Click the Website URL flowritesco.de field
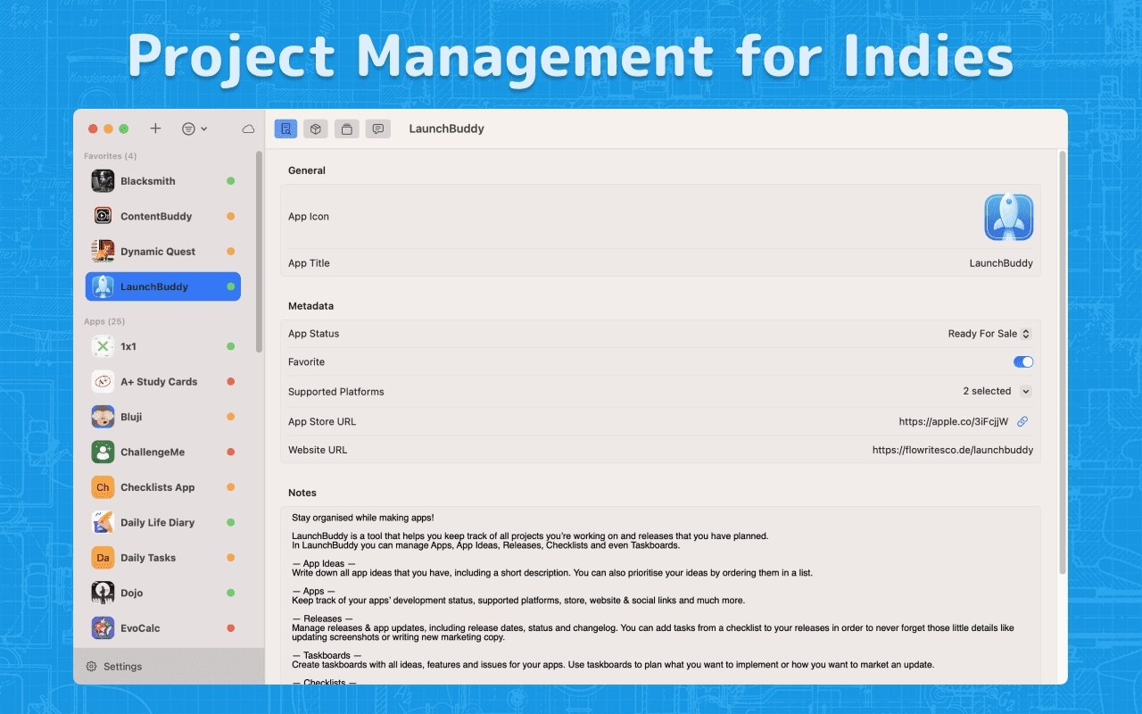Screen dimensions: 1142x714 tap(953, 450)
